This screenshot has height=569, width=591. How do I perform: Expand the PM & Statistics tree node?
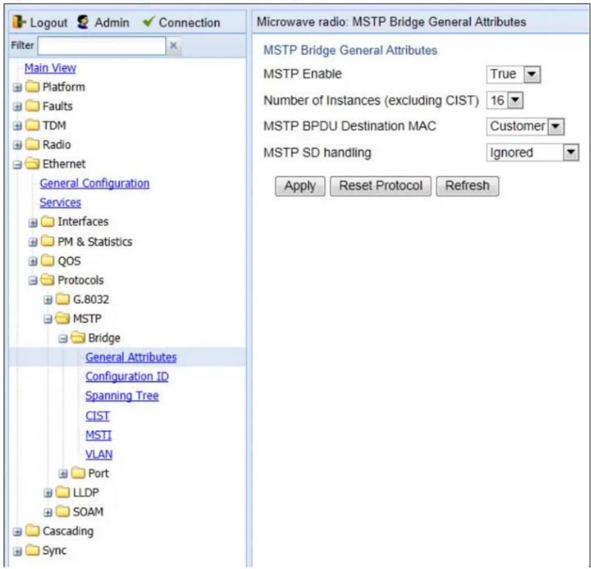[33, 242]
